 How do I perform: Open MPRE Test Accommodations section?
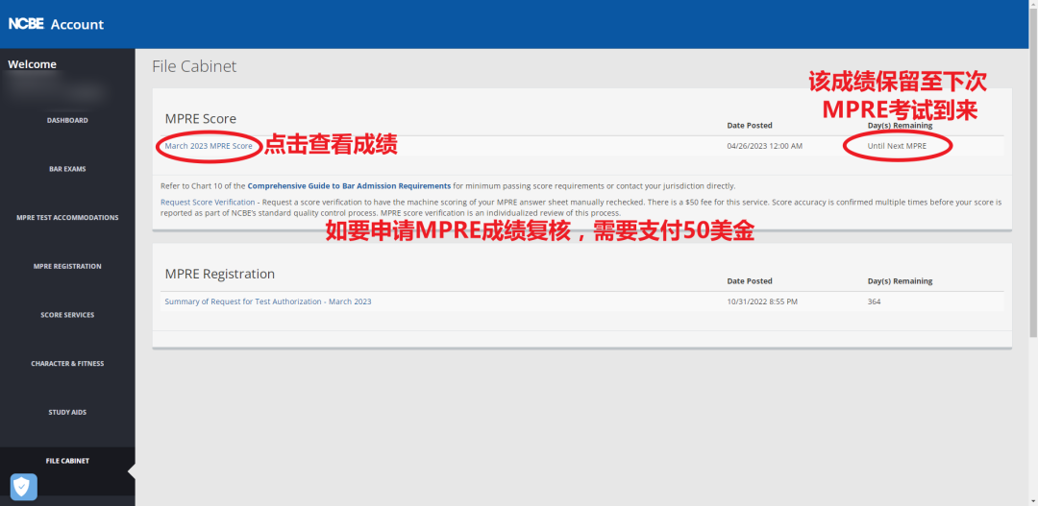point(67,218)
